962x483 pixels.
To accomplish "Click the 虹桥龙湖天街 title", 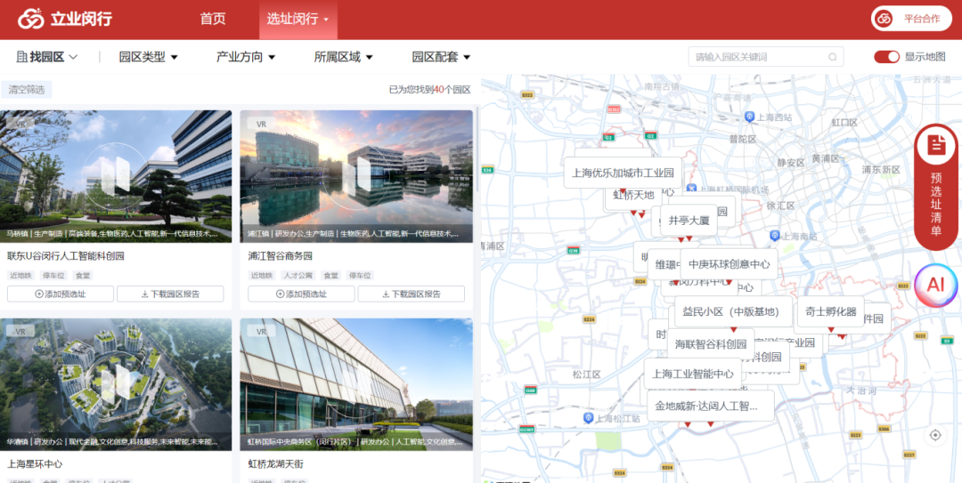I will 275,464.
